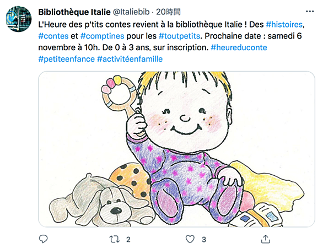323x248 pixels.
Task: Follow the #heureduconte hashtag
Action: point(239,47)
